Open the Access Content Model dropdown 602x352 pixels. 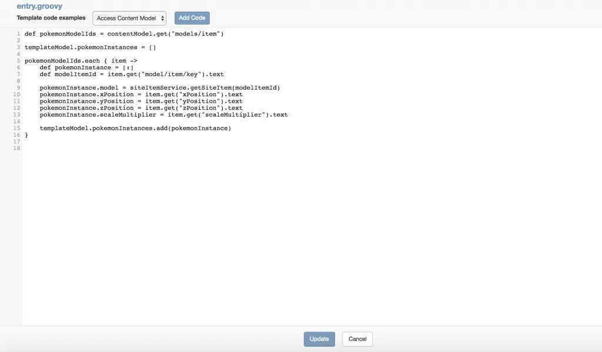coord(129,18)
